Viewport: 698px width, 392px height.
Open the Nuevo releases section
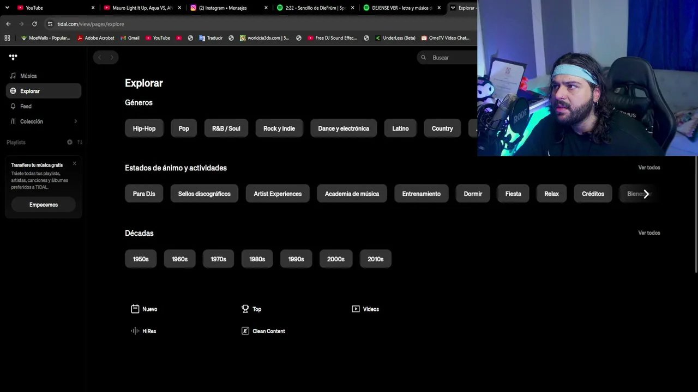tap(145, 309)
